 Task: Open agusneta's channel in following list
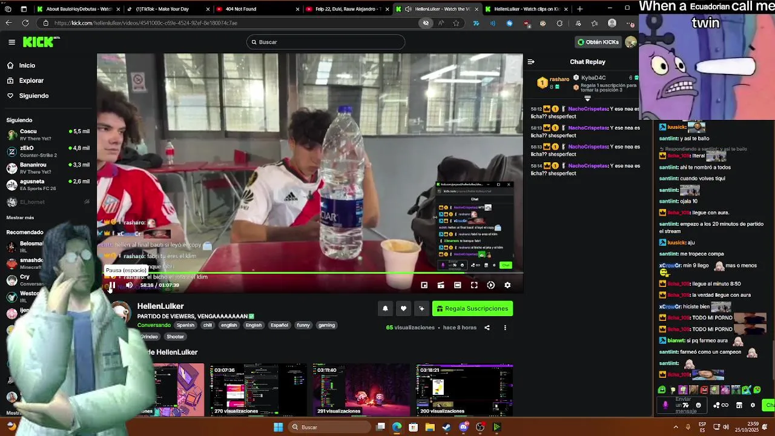click(x=48, y=185)
